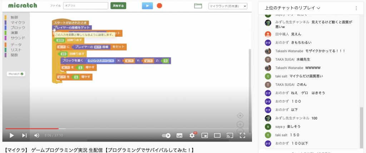Edit the 100 repeat count field
The height and width of the screenshot is (153, 366).
(x=60, y=40)
